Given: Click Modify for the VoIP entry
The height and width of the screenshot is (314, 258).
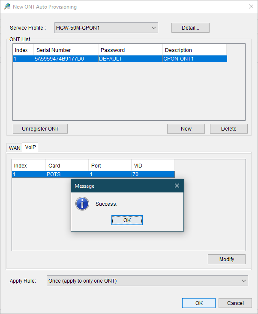Looking at the screenshot, I should coord(226,259).
